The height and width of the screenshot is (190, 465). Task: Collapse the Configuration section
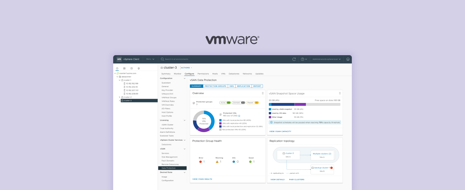[185, 78]
